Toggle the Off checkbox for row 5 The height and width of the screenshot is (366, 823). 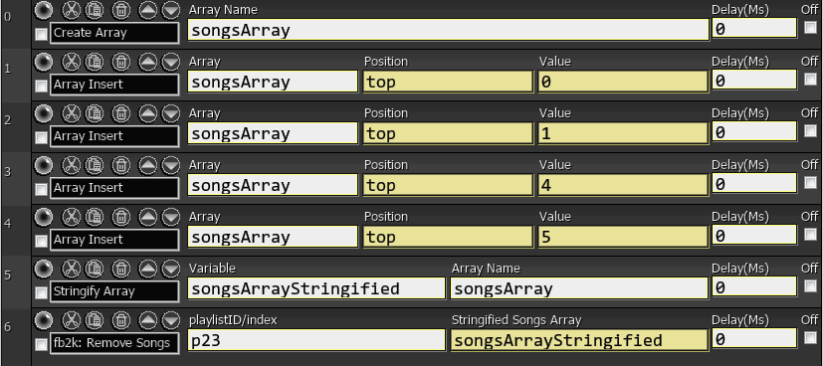point(810,286)
